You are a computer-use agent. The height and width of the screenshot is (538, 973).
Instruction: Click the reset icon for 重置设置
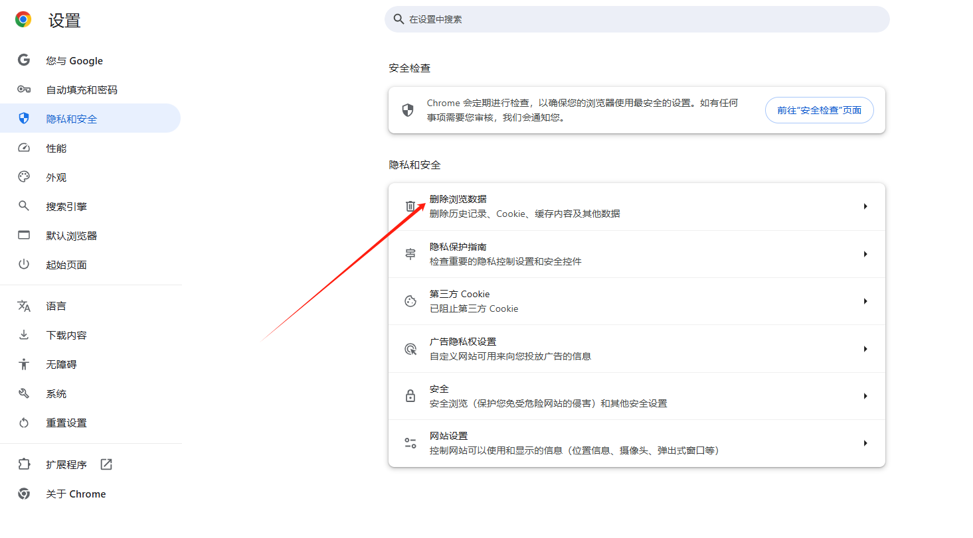coord(24,423)
